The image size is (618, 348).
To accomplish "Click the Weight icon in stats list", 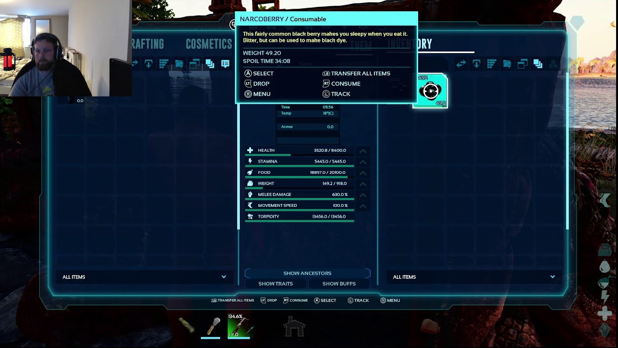I will click(x=250, y=184).
